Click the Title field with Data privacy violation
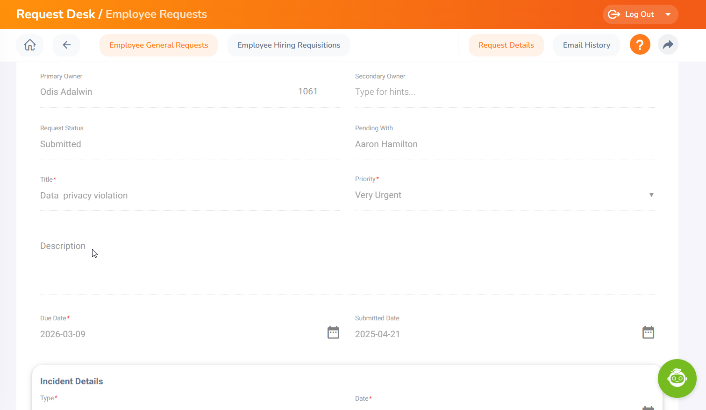706x410 pixels. tap(189, 196)
